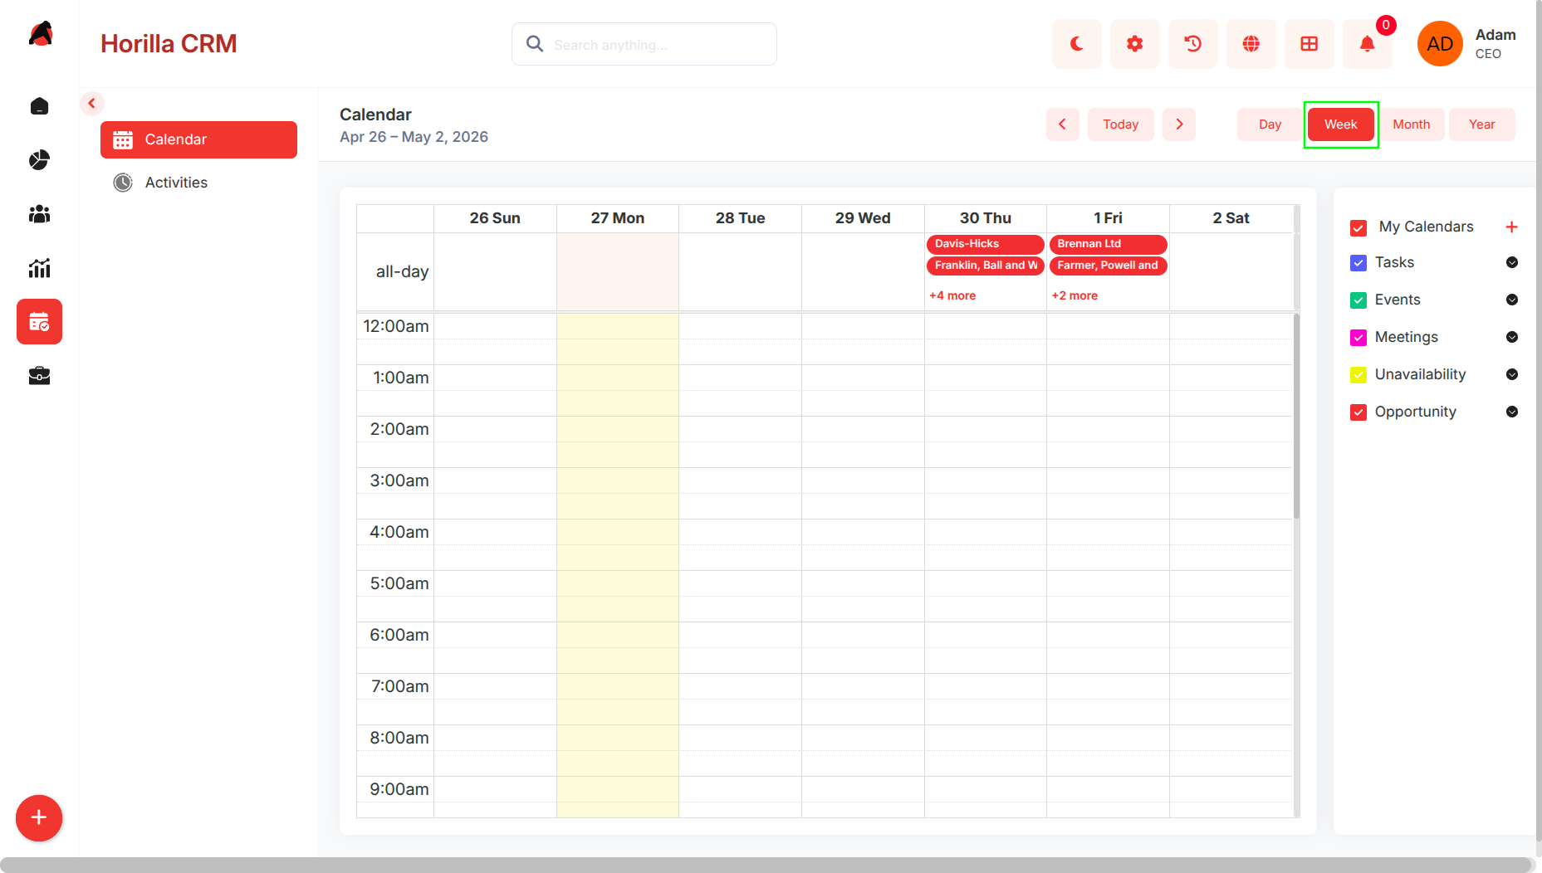Viewport: 1542px width, 873px height.
Task: Open notifications bell icon
Action: click(1367, 44)
